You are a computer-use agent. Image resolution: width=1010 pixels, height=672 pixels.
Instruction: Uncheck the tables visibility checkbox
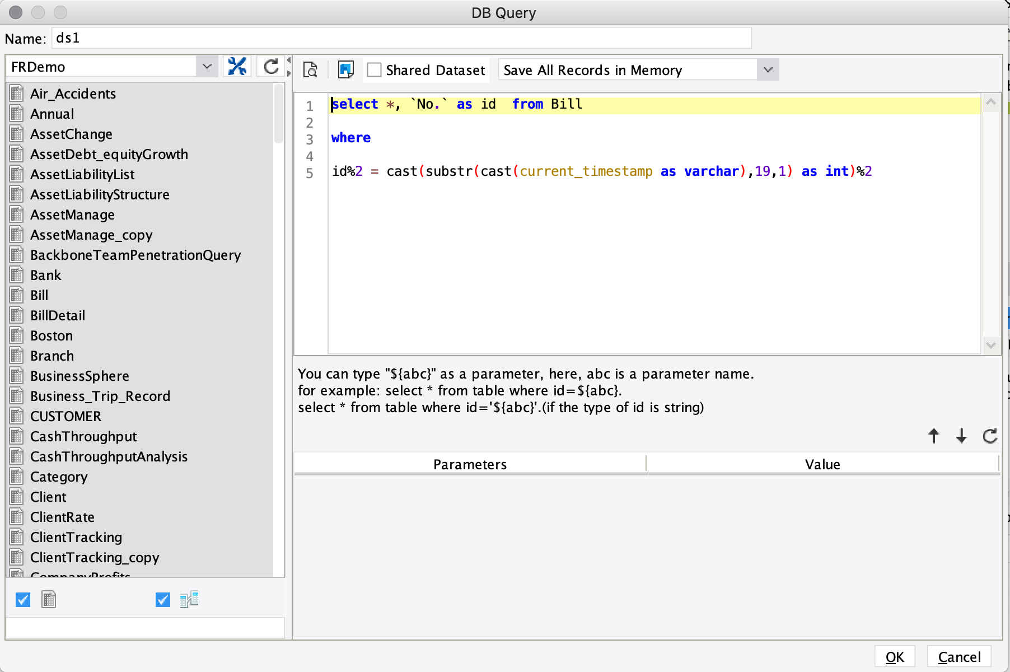point(22,599)
